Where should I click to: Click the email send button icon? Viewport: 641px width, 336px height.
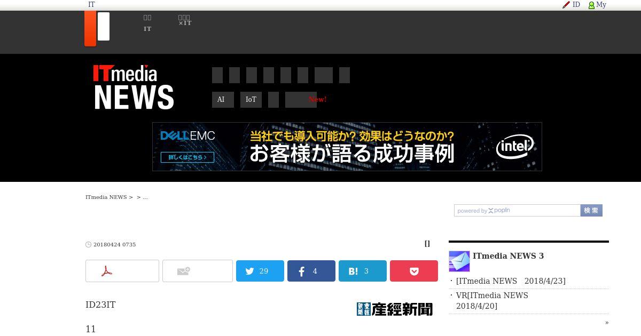point(198,271)
